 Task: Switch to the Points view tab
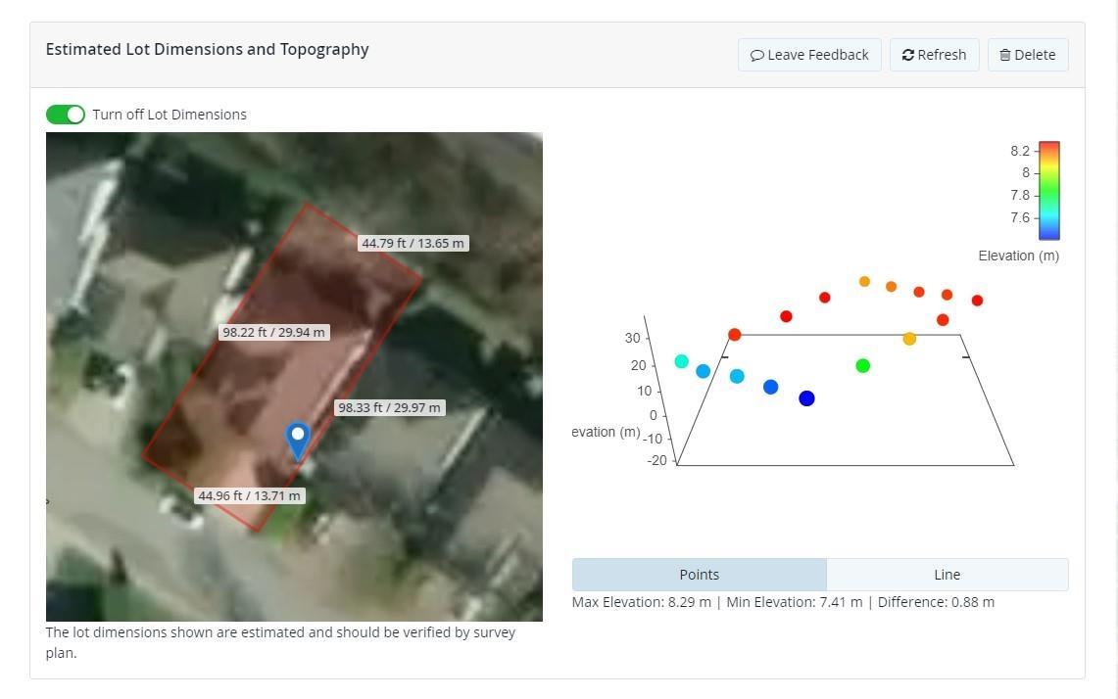click(699, 575)
